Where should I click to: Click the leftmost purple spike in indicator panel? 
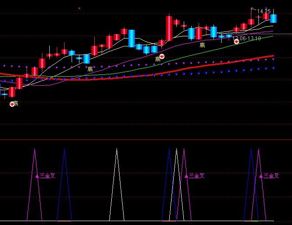pos(34,184)
